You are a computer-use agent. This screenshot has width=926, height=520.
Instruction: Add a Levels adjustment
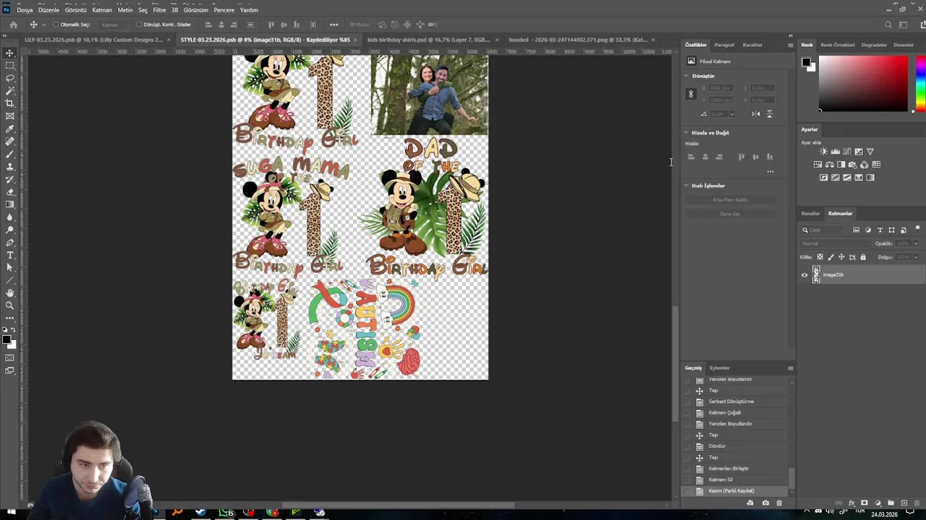click(835, 152)
